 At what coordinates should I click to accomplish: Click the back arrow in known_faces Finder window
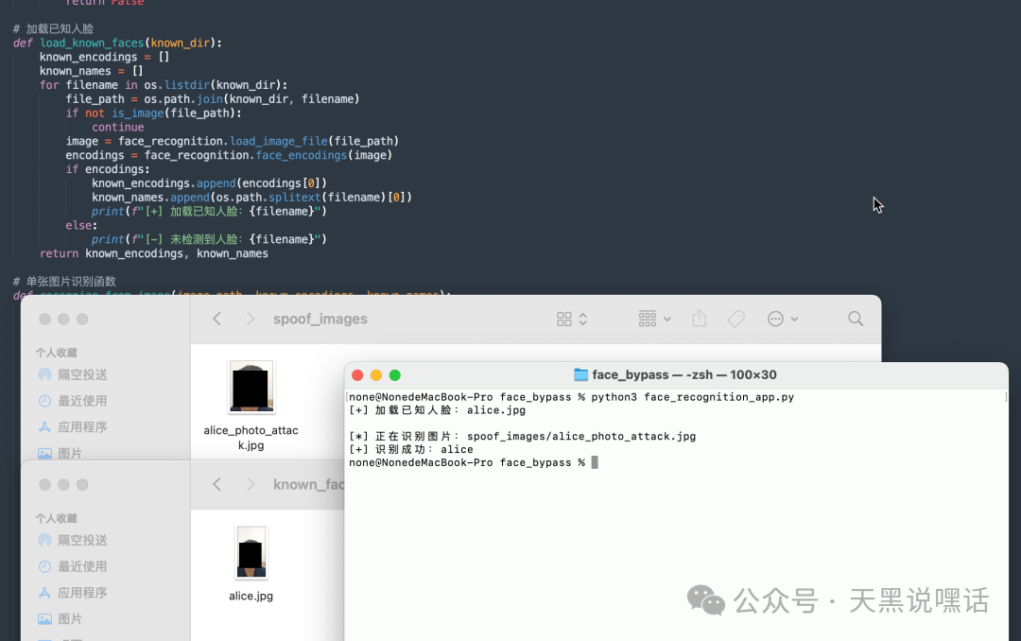point(216,484)
